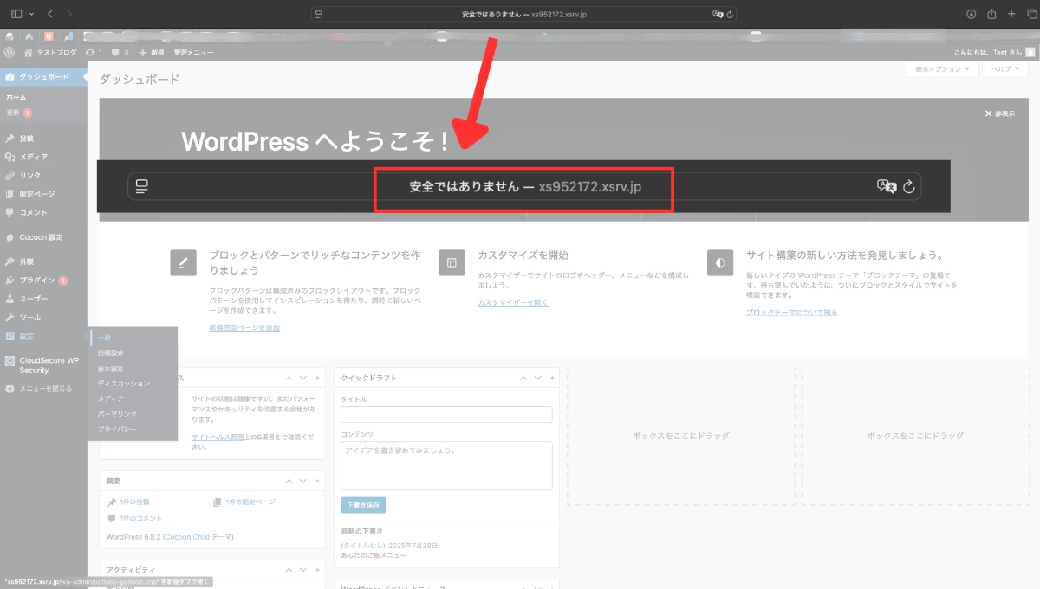Open the bar-chart analytics bookmark favicon

68,36
